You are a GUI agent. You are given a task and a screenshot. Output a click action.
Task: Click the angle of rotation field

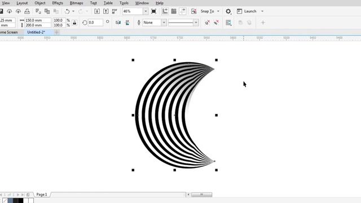click(x=95, y=23)
